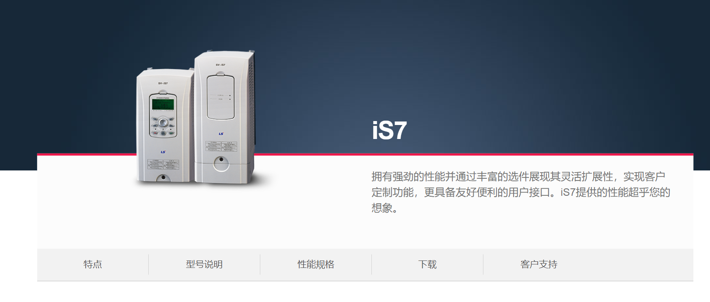Screen dimensions: 710x302
Task: Click the iS7 product heading
Action: click(x=389, y=131)
